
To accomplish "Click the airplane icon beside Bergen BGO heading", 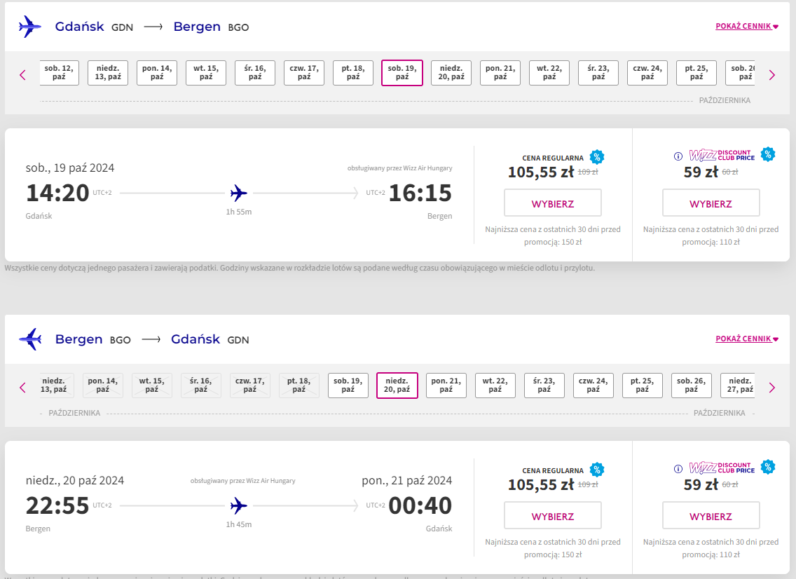I will [x=30, y=339].
